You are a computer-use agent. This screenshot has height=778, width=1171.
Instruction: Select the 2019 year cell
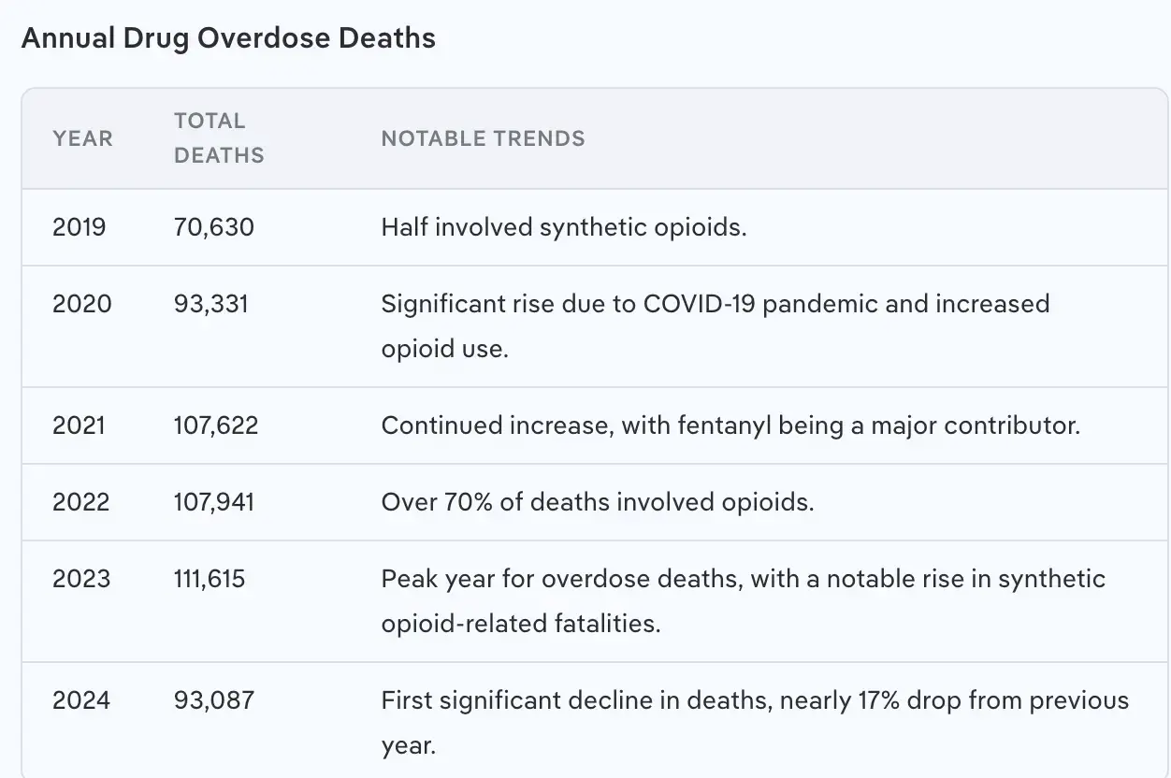pyautogui.click(x=80, y=227)
